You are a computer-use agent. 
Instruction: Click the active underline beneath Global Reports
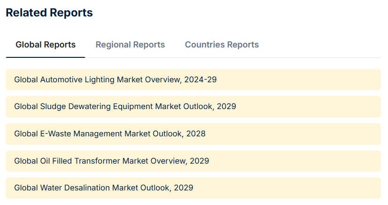click(x=46, y=57)
